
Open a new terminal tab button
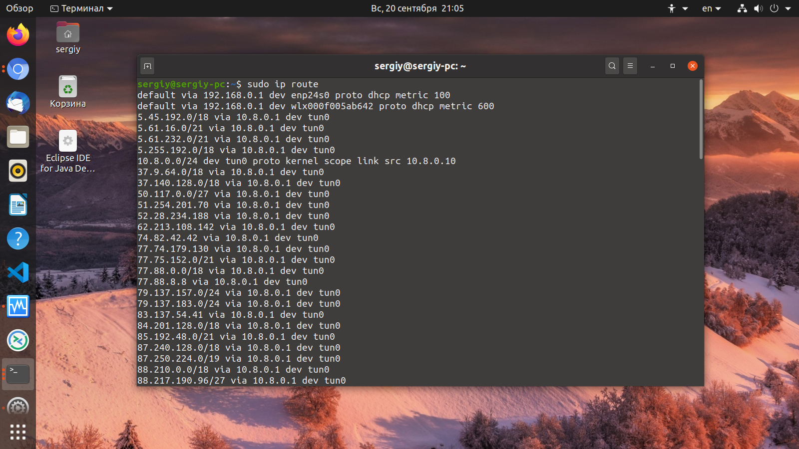147,66
